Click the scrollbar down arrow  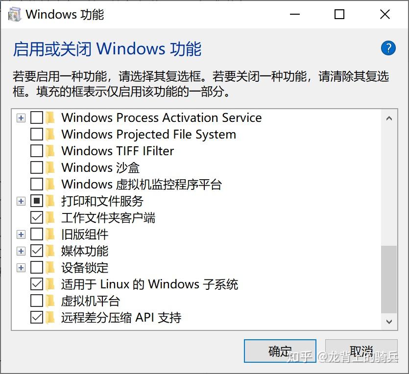[x=390, y=320]
